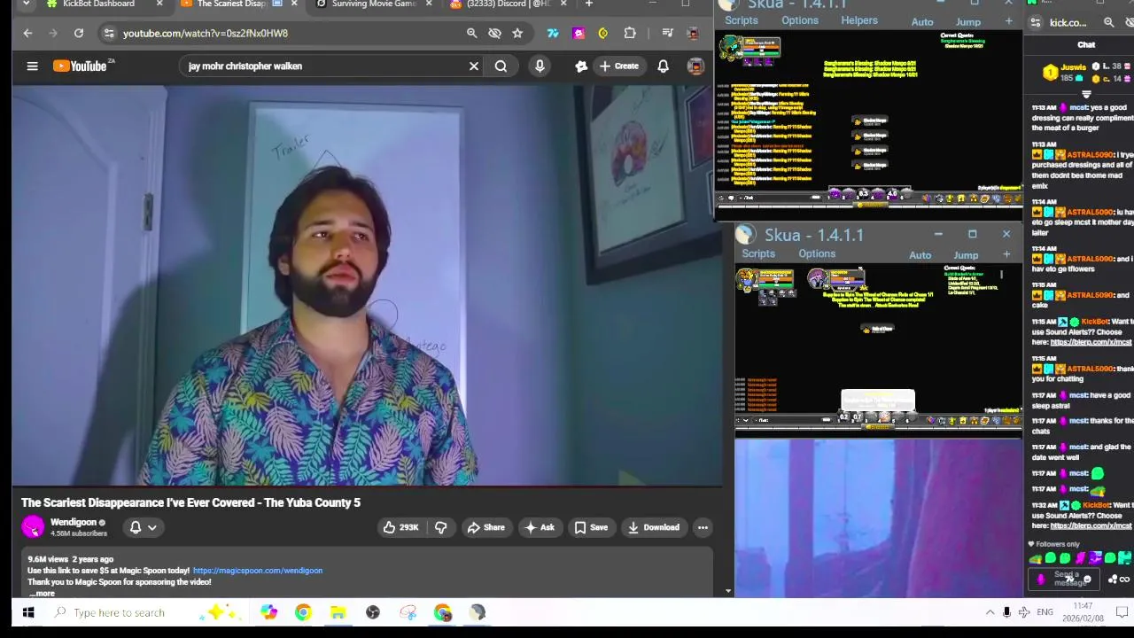This screenshot has width=1134, height=638.
Task: Open the YouTube guide hamburger menu
Action: [32, 66]
